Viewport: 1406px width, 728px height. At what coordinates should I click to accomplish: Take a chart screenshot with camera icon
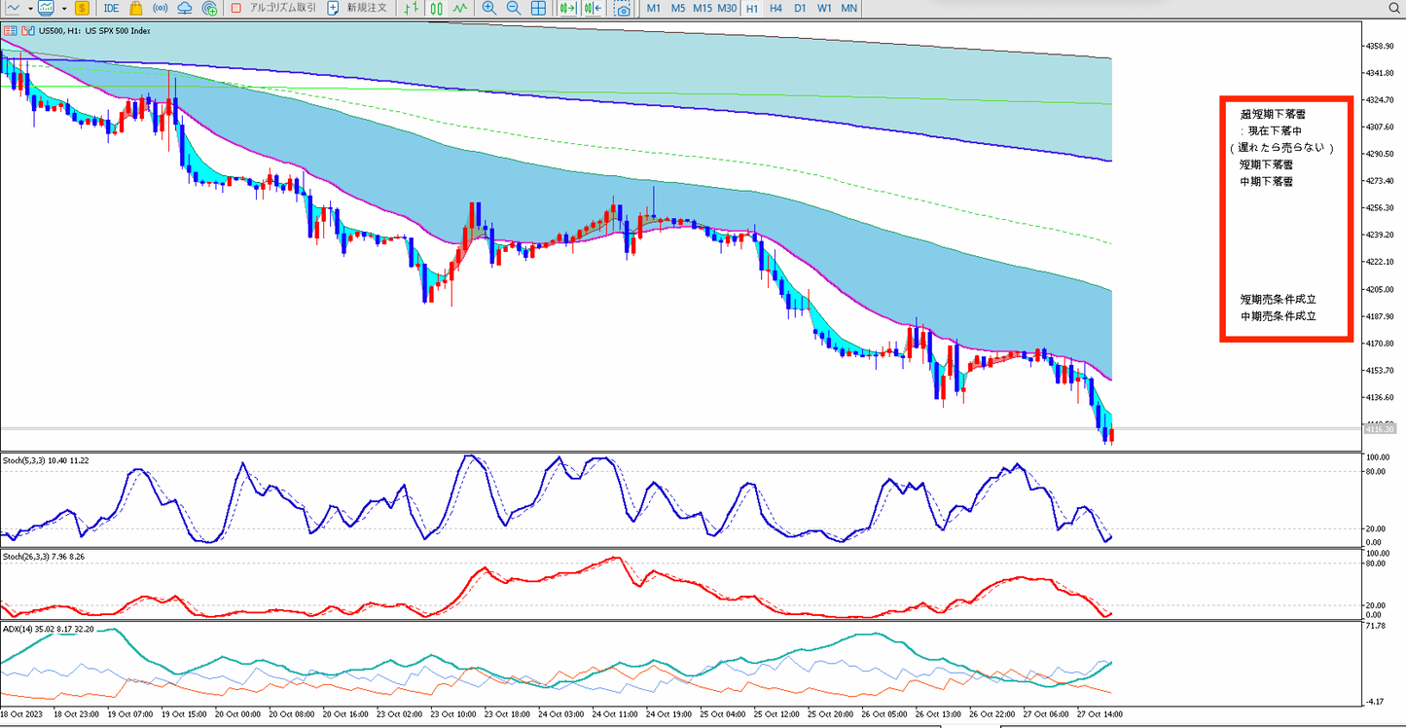(622, 8)
